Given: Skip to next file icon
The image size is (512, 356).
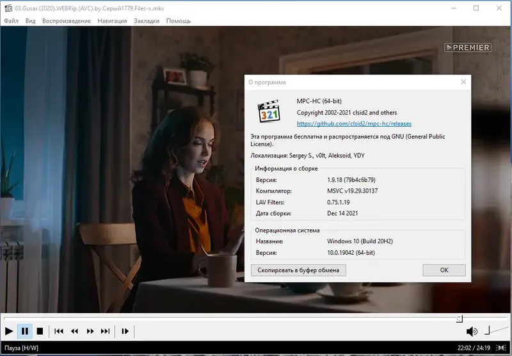Looking at the screenshot, I should [105, 331].
